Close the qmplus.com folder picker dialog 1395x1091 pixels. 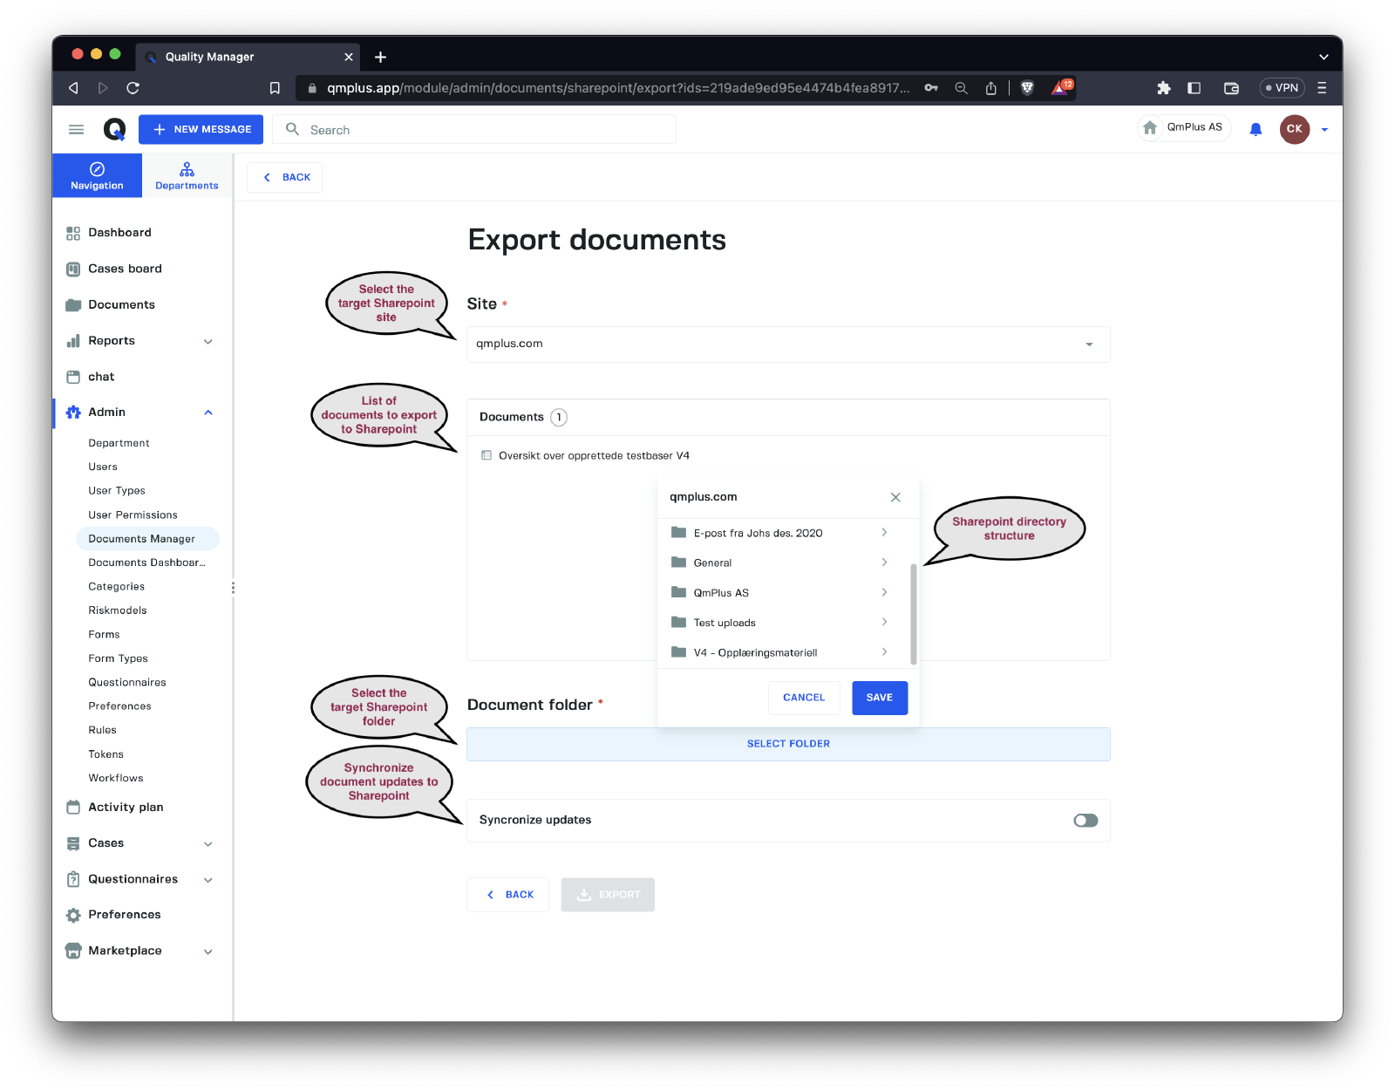895,497
